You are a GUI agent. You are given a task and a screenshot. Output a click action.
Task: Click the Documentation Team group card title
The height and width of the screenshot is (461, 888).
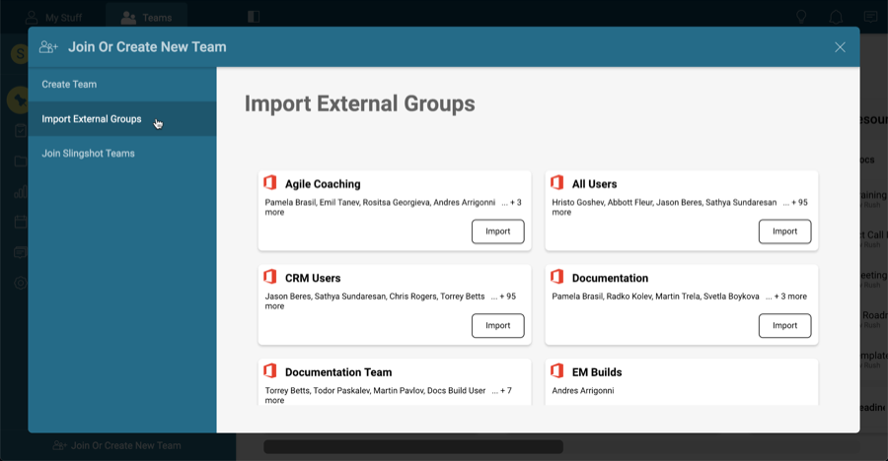[x=337, y=372]
